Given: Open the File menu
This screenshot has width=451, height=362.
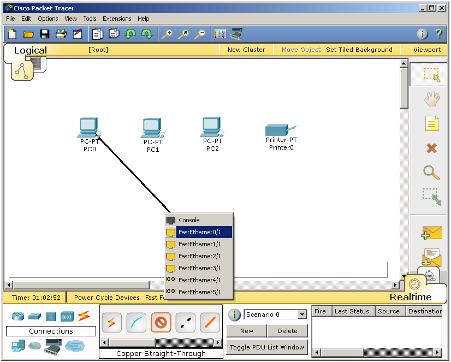Looking at the screenshot, I should click(10, 19).
